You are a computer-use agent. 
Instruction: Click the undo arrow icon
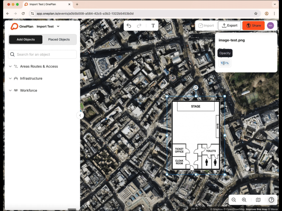pyautogui.click(x=129, y=25)
